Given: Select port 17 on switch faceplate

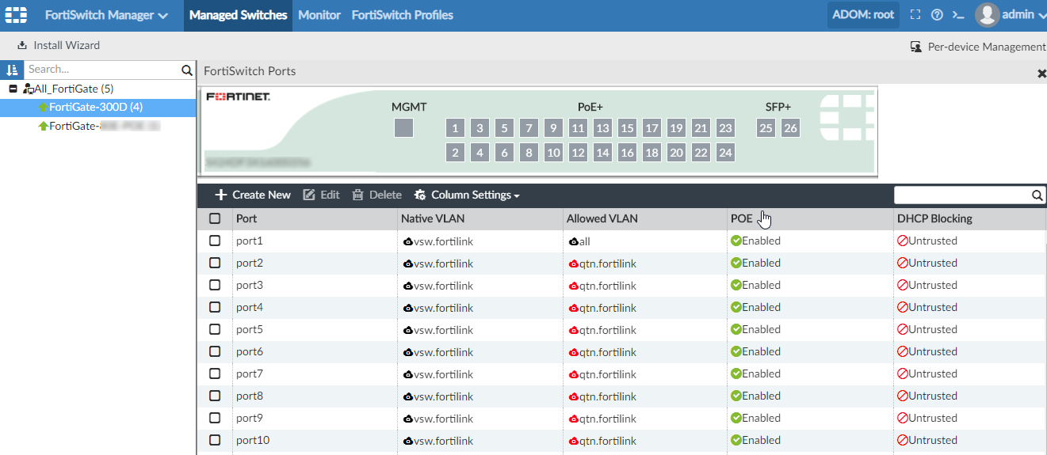Looking at the screenshot, I should point(652,128).
